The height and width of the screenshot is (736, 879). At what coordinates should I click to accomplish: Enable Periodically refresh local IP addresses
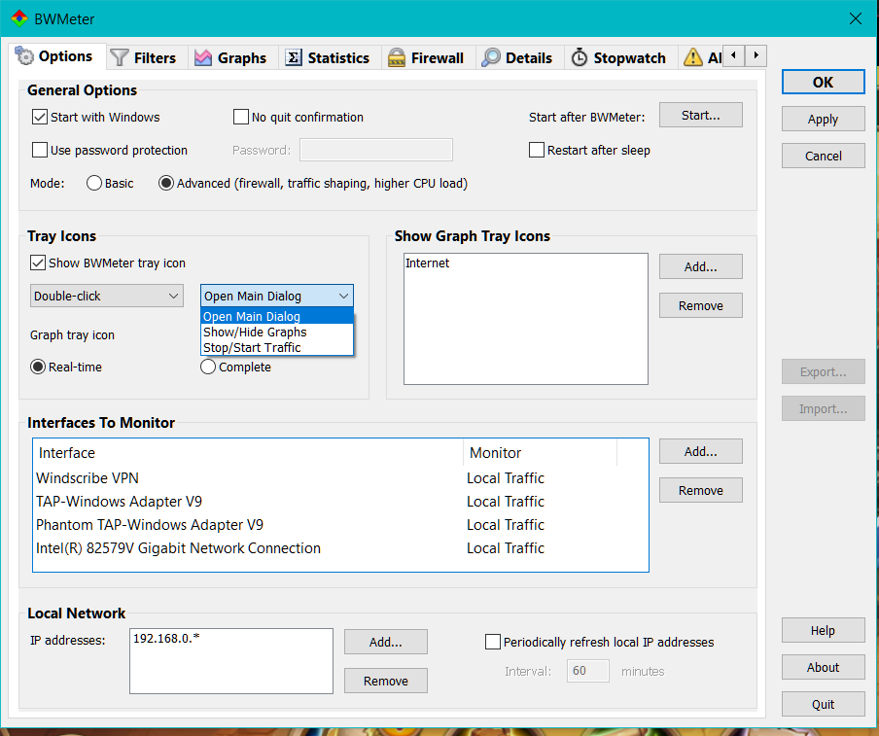[493, 642]
